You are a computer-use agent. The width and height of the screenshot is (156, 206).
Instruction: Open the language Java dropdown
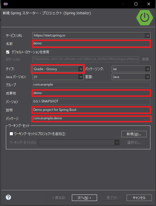click(x=131, y=77)
